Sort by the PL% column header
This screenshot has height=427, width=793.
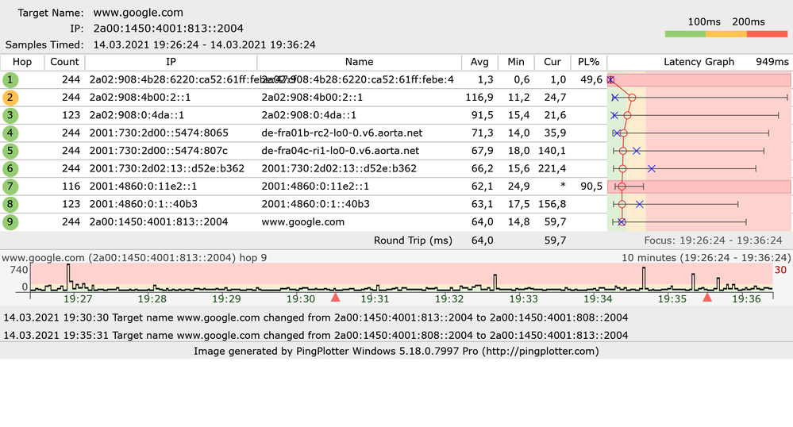tap(589, 62)
